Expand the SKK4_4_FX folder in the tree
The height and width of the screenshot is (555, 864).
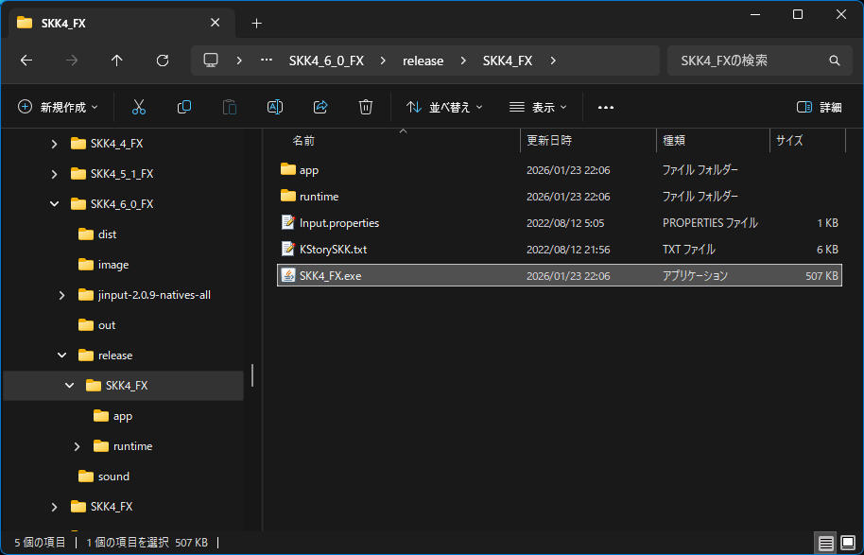tap(54, 143)
